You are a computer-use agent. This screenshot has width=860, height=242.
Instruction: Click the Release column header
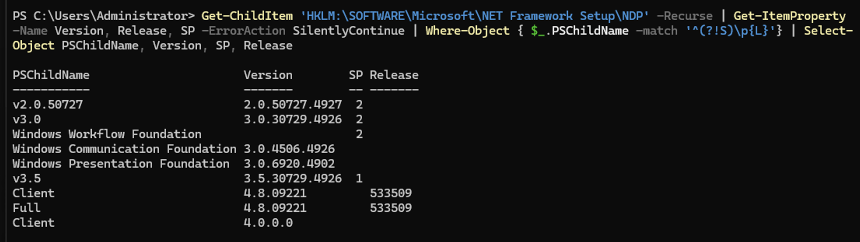click(394, 75)
